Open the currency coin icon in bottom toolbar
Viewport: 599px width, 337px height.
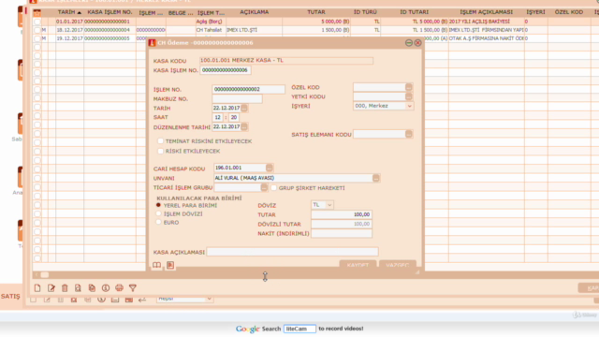(x=106, y=288)
